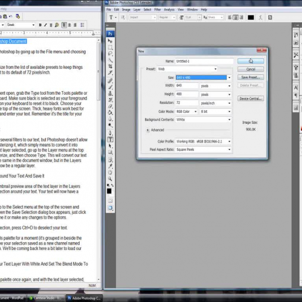
Task: Open the Select menu
Action: tap(147, 10)
